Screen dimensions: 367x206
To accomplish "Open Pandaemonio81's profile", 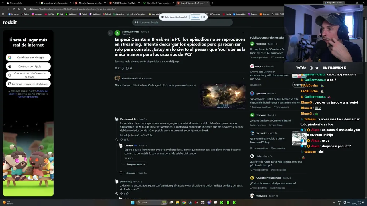I will (x=128, y=119).
